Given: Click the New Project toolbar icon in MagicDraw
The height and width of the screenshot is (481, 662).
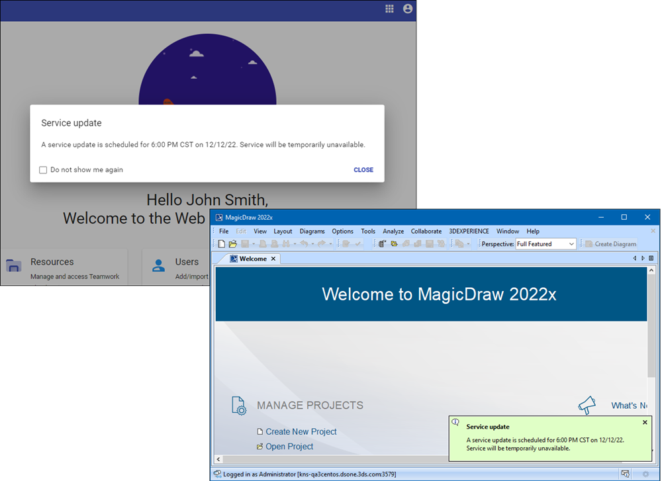Looking at the screenshot, I should pos(222,244).
